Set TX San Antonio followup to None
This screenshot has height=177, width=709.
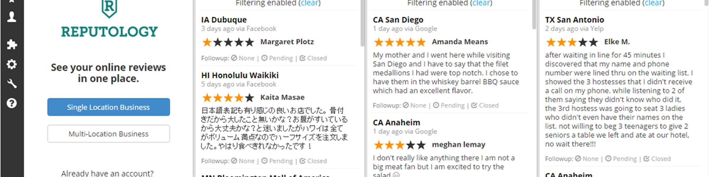587,159
